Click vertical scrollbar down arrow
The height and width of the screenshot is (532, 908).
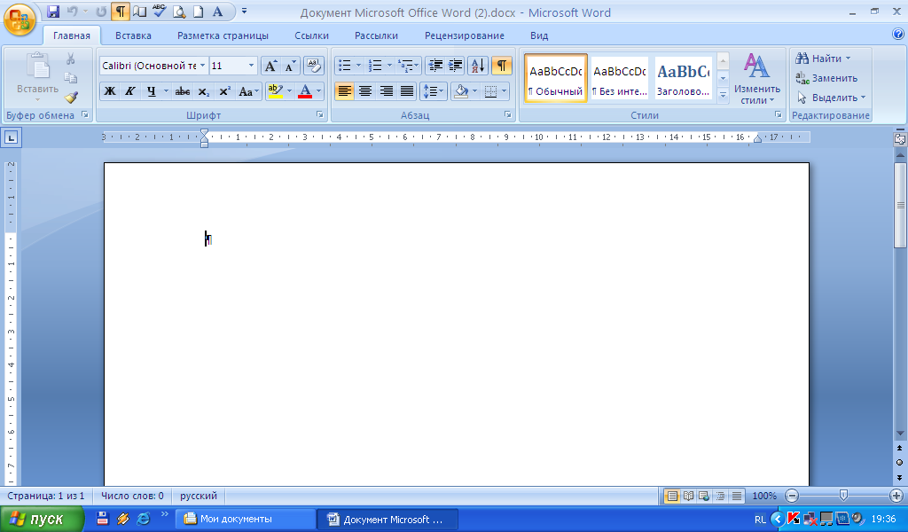click(900, 434)
